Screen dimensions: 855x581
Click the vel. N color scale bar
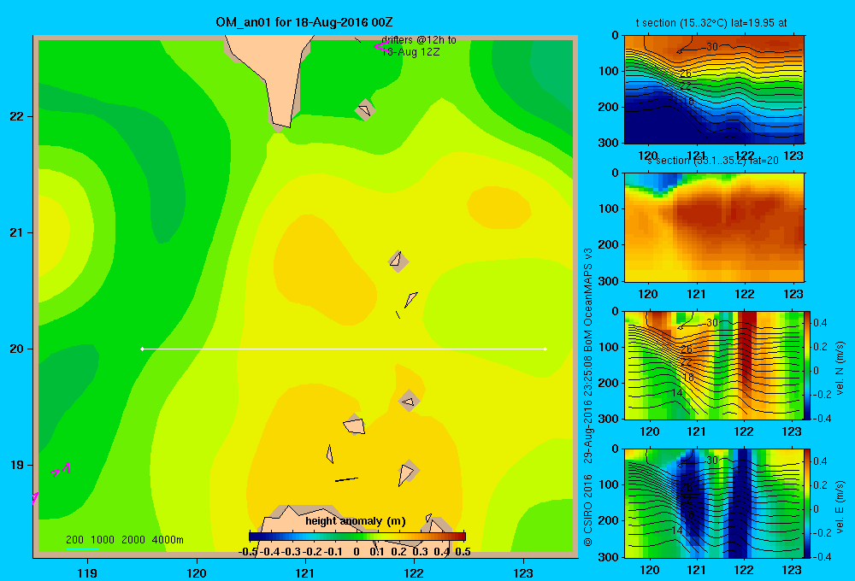pyautogui.click(x=808, y=365)
